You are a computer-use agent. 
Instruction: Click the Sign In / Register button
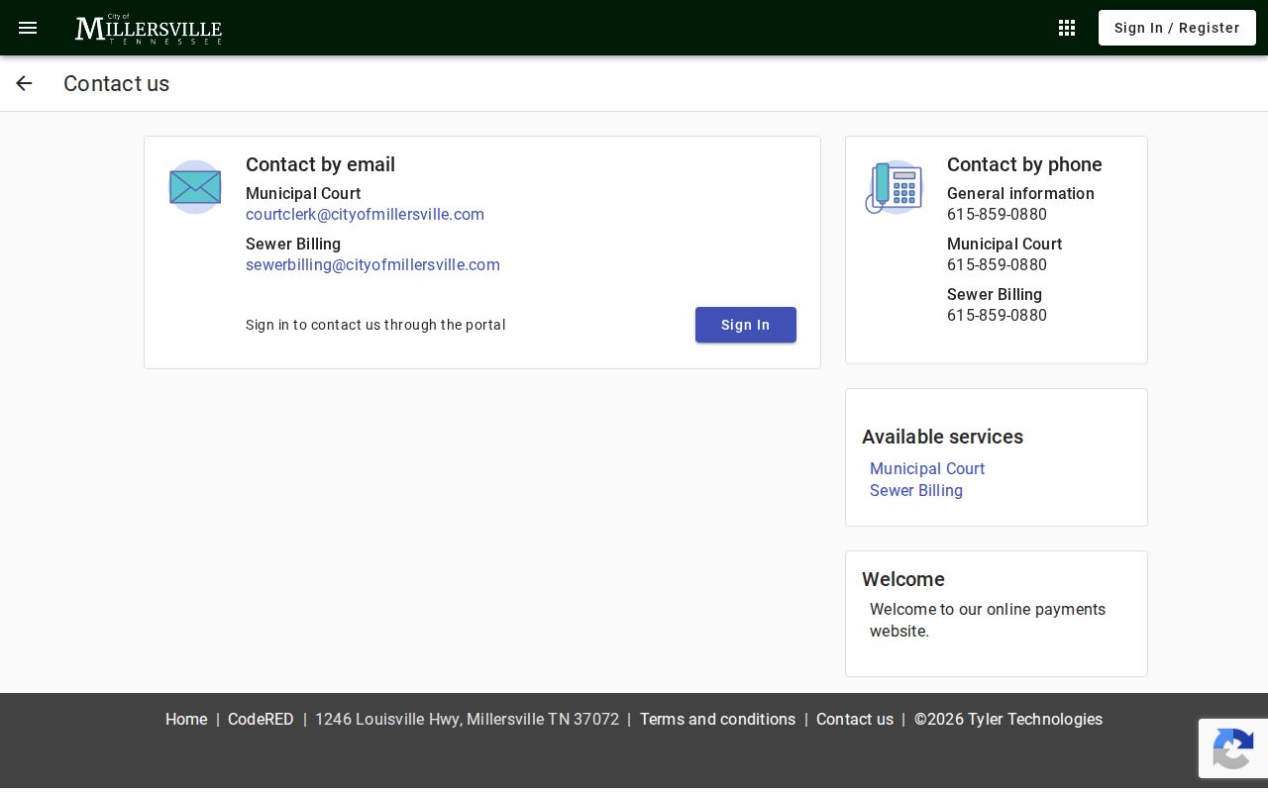1177,28
